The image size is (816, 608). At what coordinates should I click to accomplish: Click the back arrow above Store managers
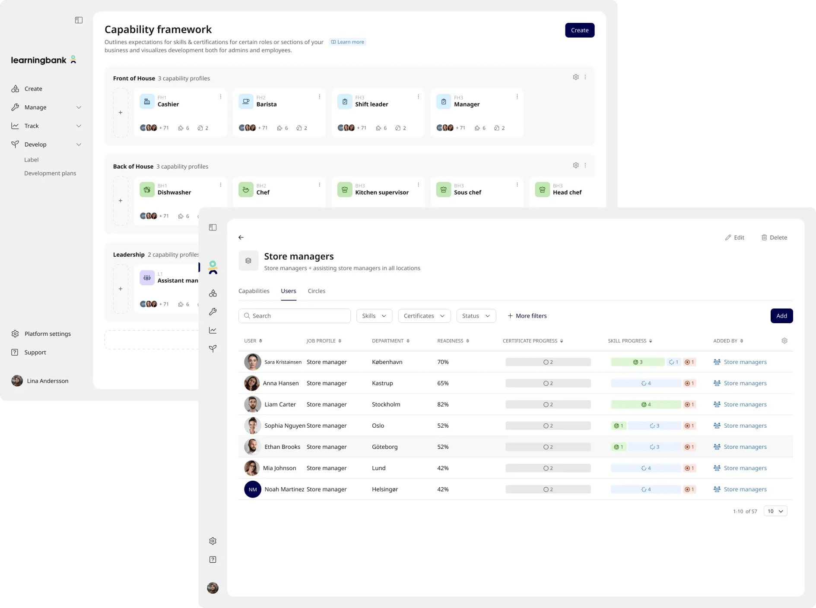point(241,237)
